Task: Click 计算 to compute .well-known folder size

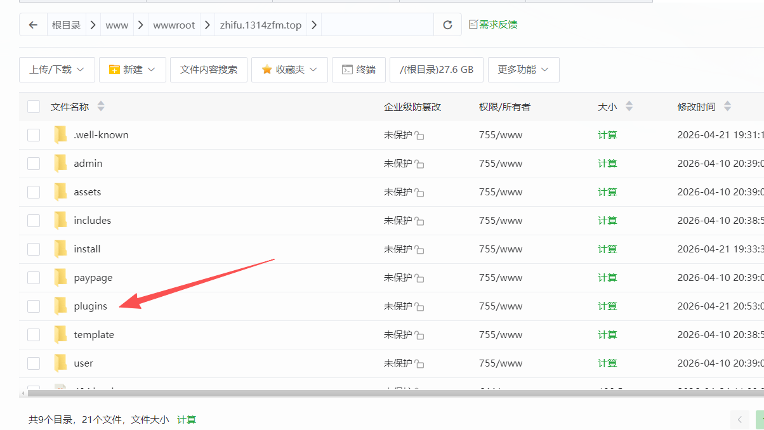Action: click(607, 134)
